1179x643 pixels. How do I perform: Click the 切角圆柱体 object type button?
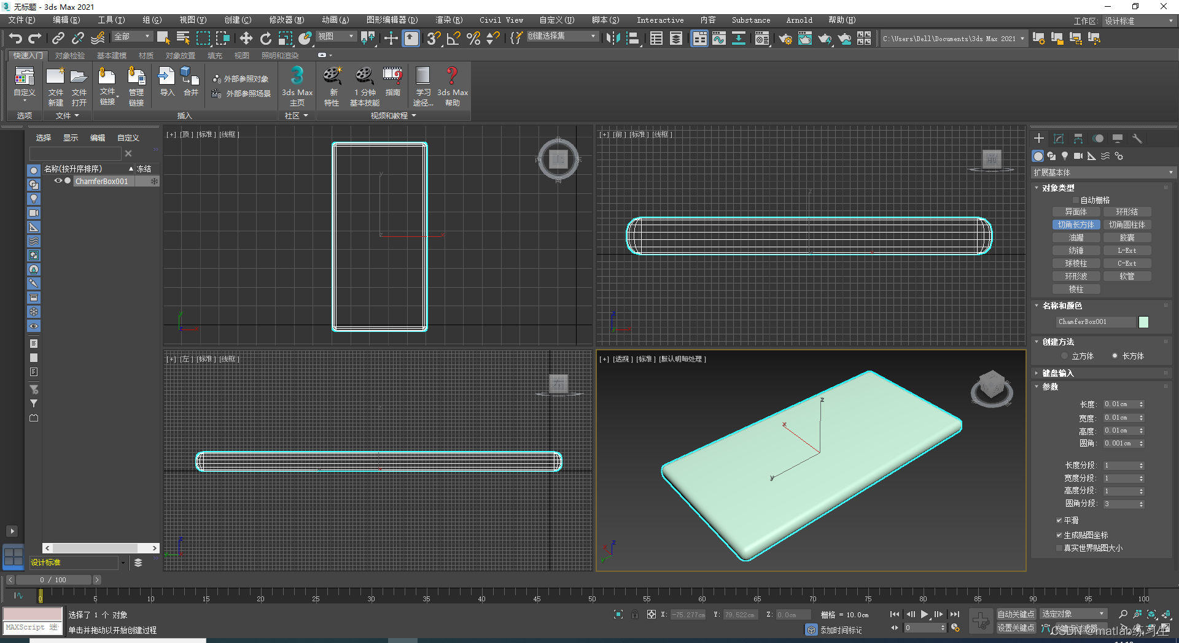(1127, 225)
